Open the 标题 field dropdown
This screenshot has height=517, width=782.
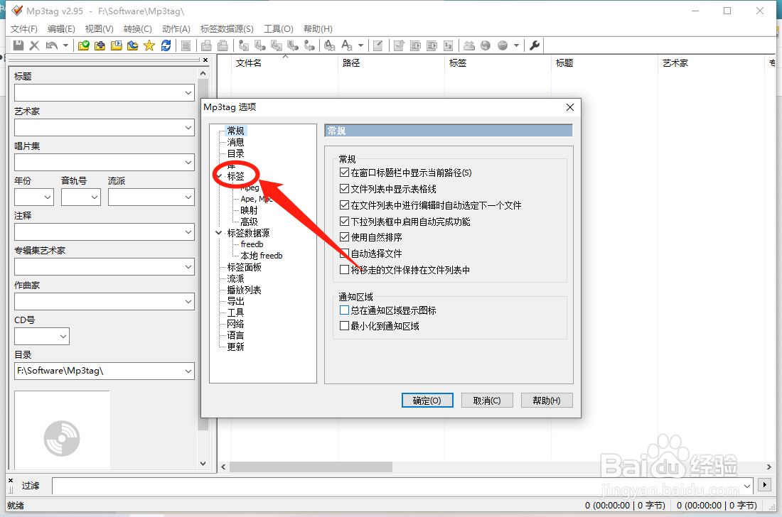tap(188, 92)
